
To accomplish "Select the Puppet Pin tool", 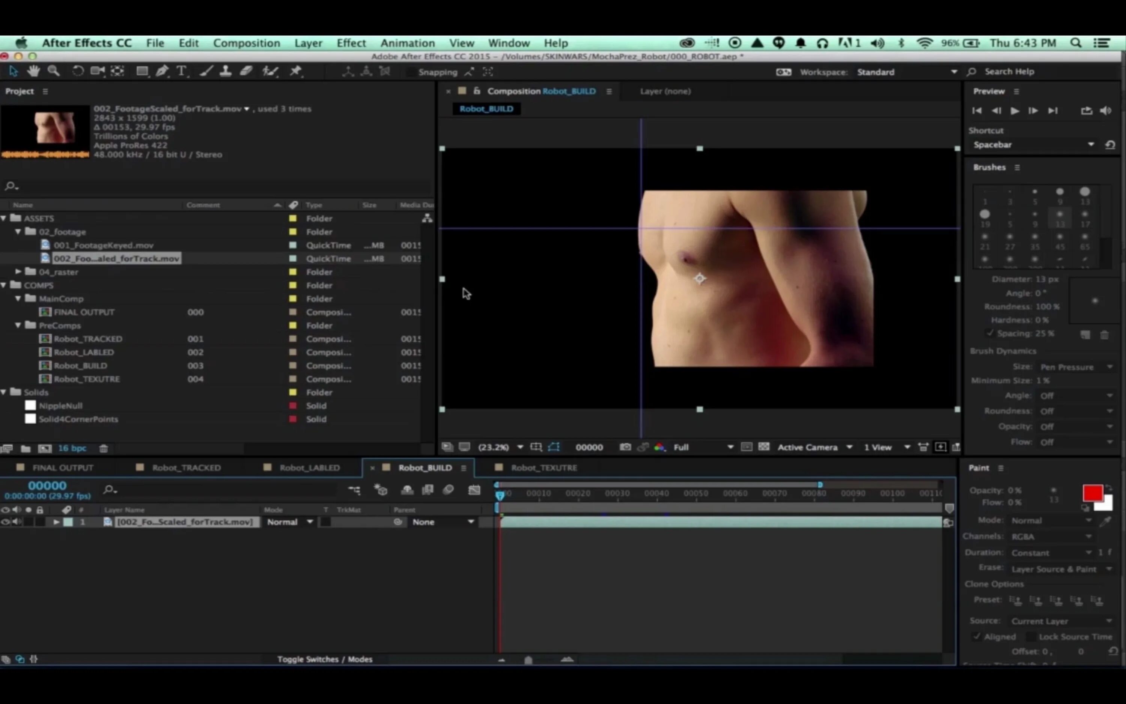I will (x=295, y=71).
